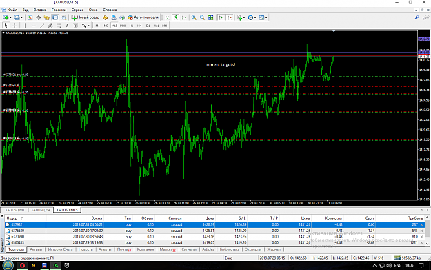Viewport: 431px width, 270px height.
Task: Sort by the Прибыль column header
Action: pyautogui.click(x=414, y=218)
